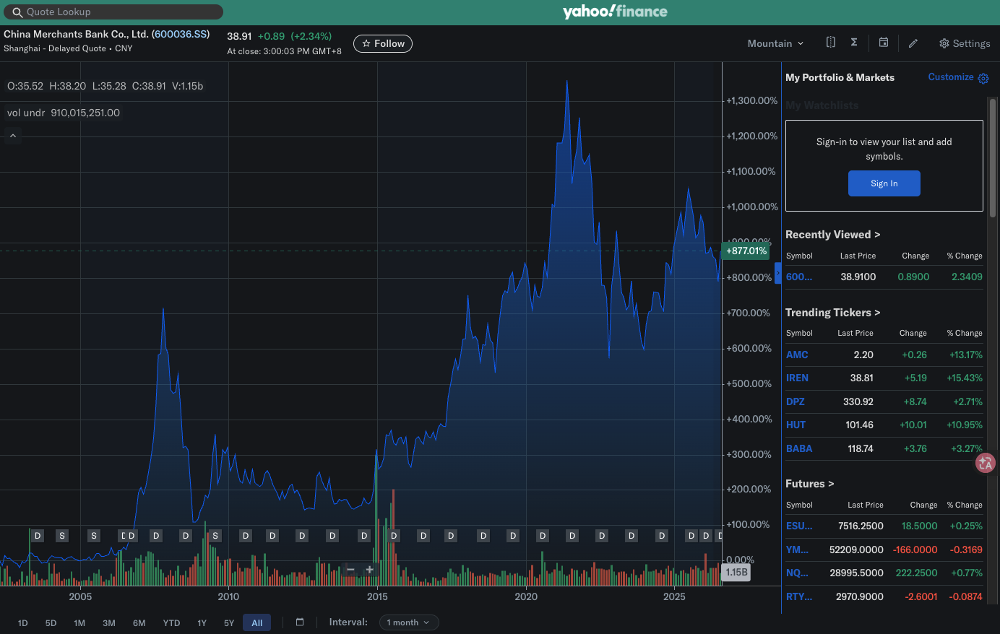
Task: Click the 330.92 last price for DPZ
Action: pos(858,401)
